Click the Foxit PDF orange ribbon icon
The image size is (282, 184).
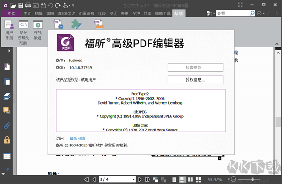click(99, 24)
